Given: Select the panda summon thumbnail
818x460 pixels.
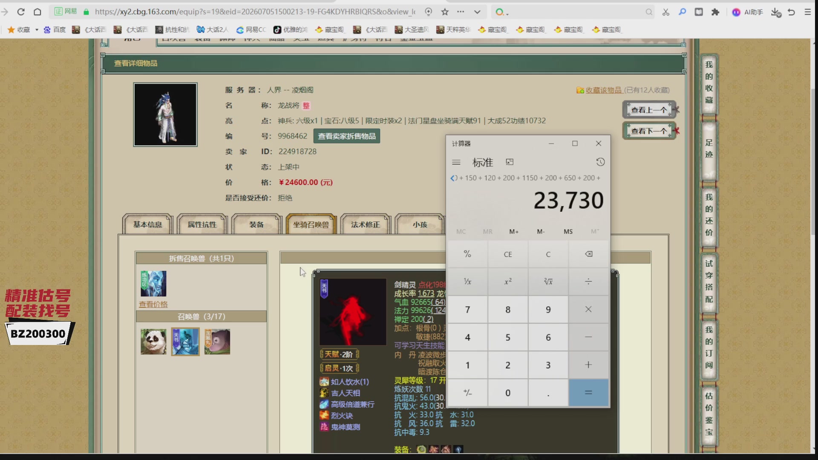Looking at the screenshot, I should (x=153, y=342).
